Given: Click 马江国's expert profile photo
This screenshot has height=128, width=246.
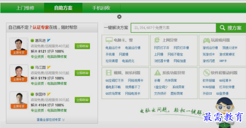Looking at the screenshot, I should click(19, 73).
